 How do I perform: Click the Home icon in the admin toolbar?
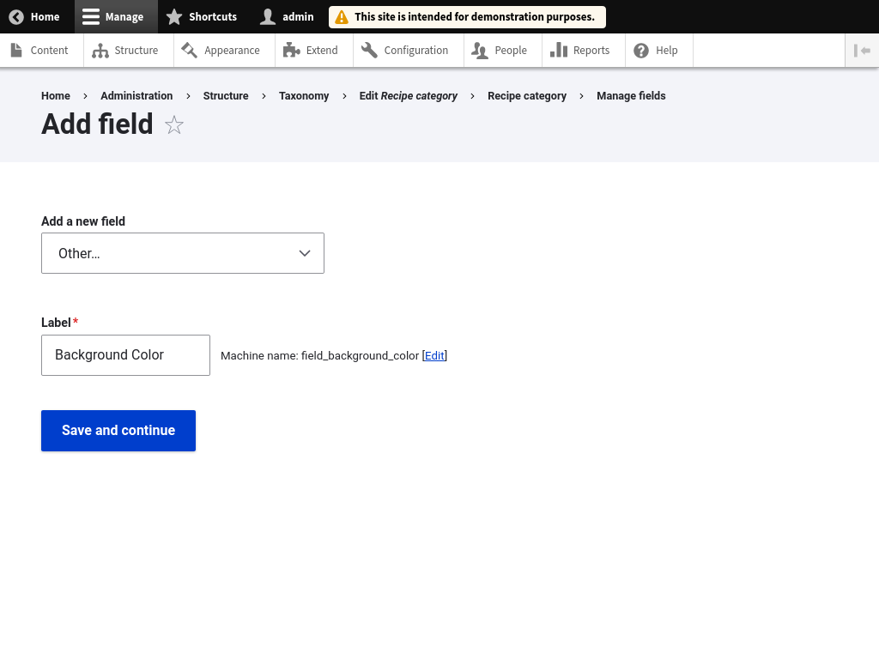click(x=15, y=16)
